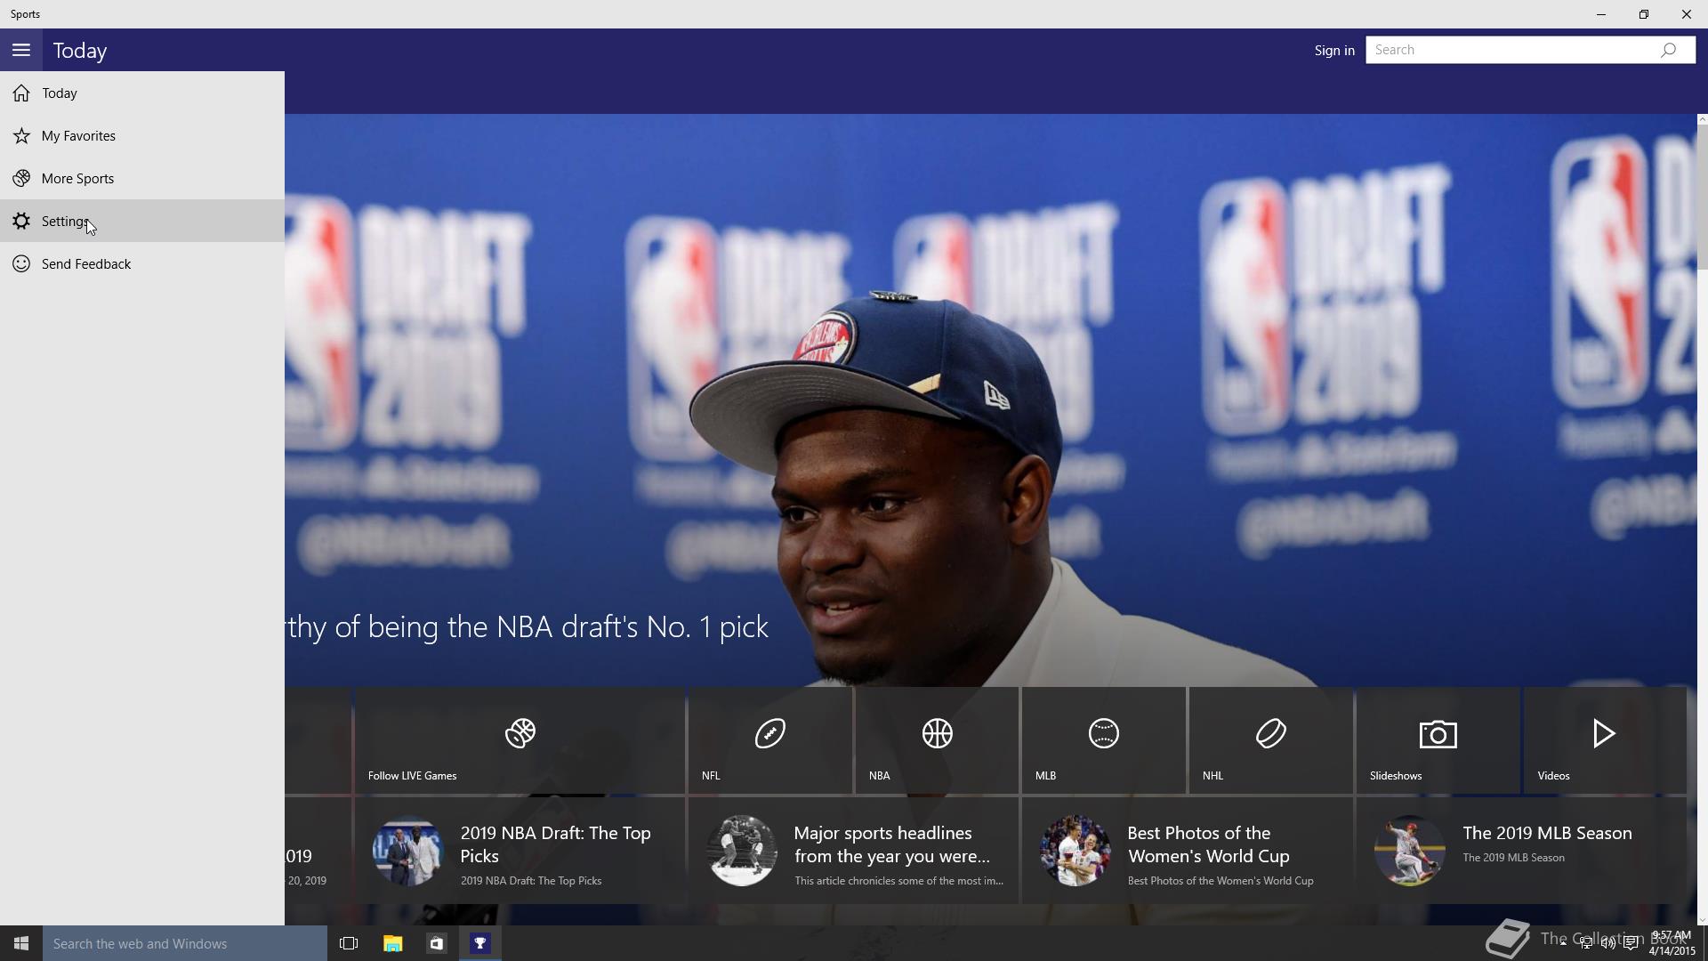Click the network tray icon
The height and width of the screenshot is (961, 1708).
(1586, 944)
